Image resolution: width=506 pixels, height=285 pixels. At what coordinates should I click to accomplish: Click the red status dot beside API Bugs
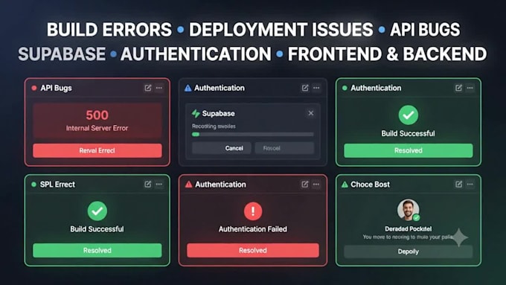point(34,88)
